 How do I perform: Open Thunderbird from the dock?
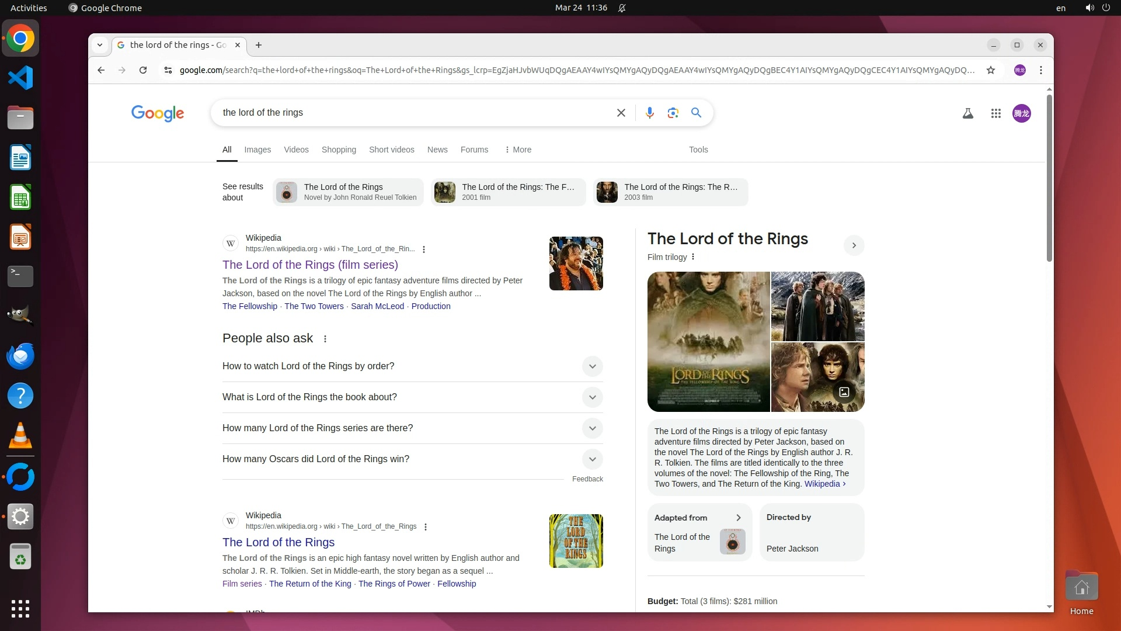click(20, 356)
